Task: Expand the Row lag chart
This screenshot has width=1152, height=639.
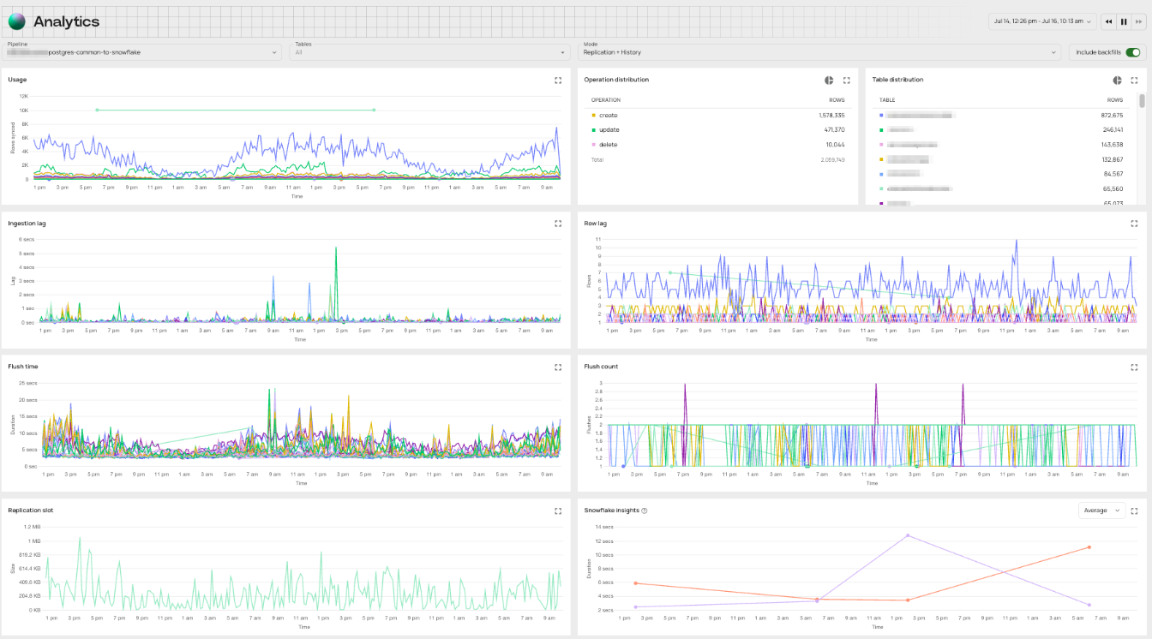Action: click(1134, 224)
